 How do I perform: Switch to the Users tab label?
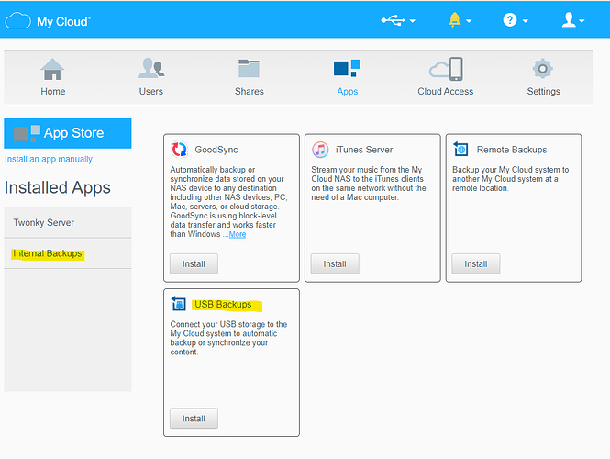pos(151,92)
